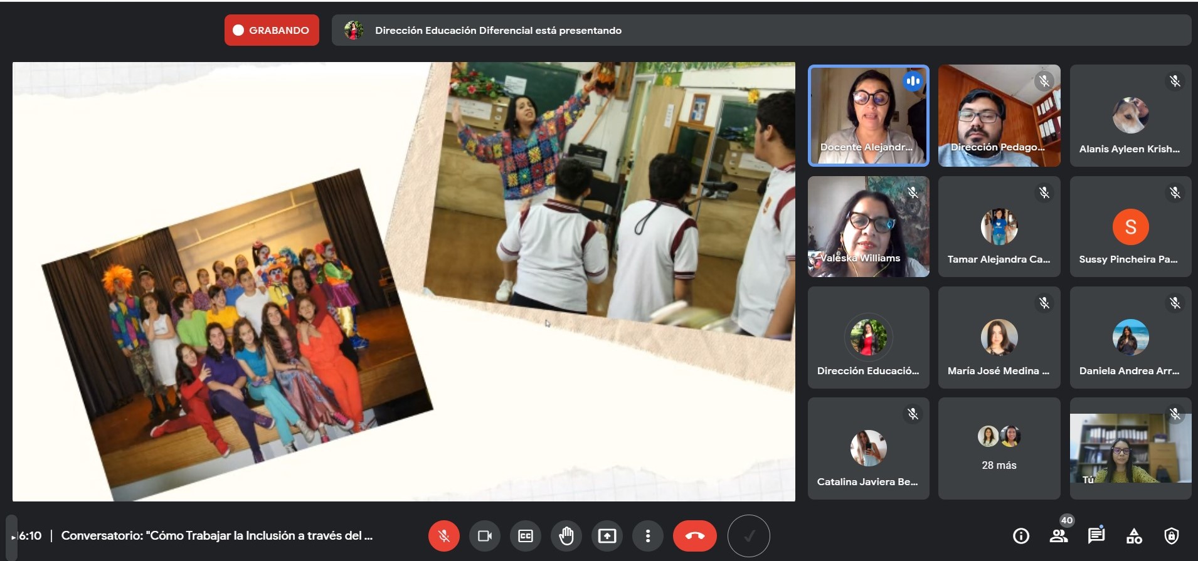Open host controls shield icon
This screenshot has width=1198, height=561.
click(x=1171, y=536)
